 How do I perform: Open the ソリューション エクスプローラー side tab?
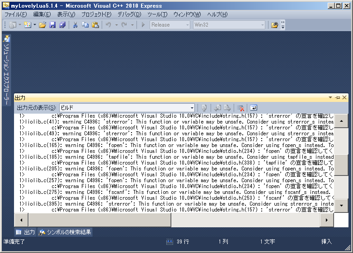click(6, 69)
